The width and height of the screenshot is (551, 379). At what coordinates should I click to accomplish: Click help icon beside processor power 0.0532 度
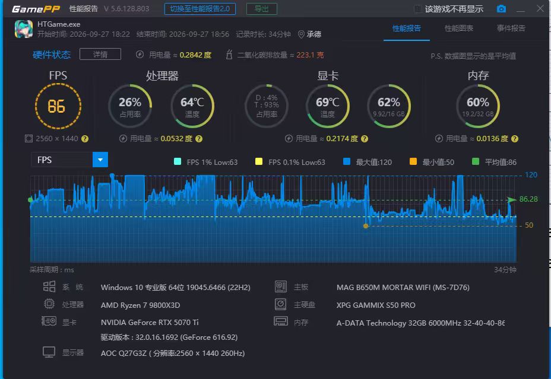point(199,139)
